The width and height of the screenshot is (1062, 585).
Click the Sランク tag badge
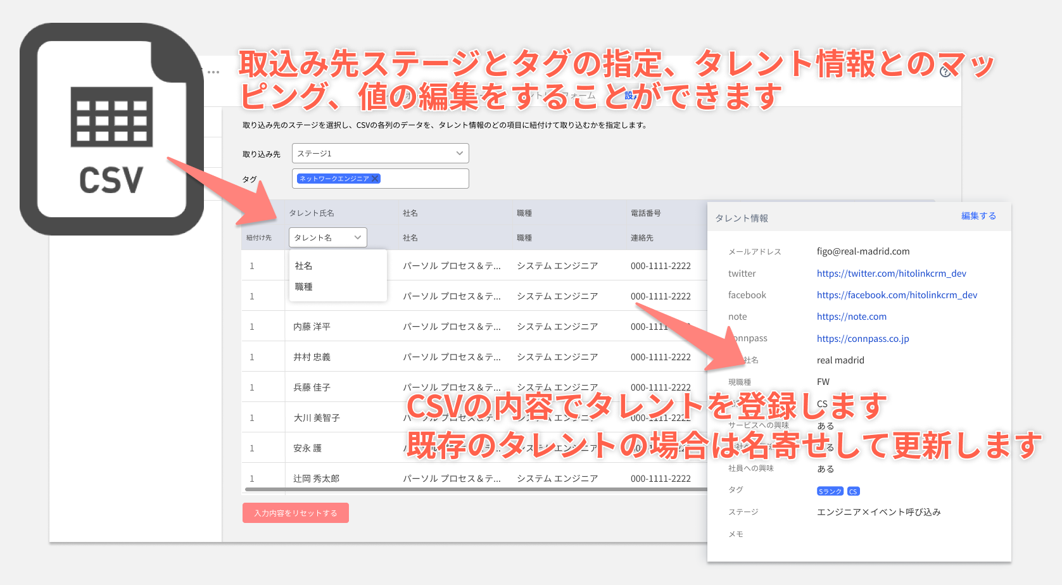click(830, 491)
